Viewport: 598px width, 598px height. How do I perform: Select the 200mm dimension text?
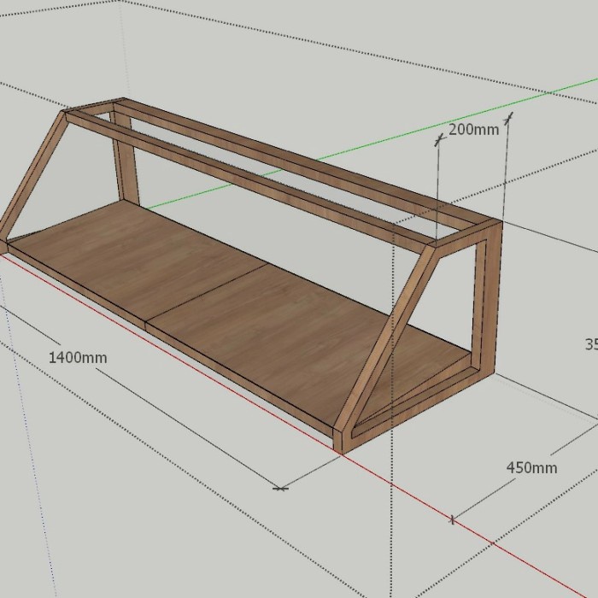[x=472, y=130]
